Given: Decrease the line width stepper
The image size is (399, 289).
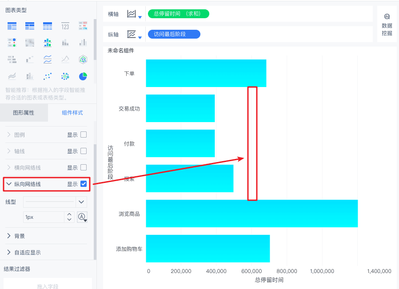Looking at the screenshot, I should (x=69, y=220).
